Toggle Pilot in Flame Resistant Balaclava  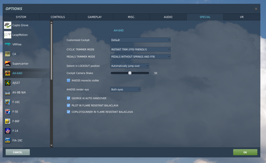tap(68, 106)
